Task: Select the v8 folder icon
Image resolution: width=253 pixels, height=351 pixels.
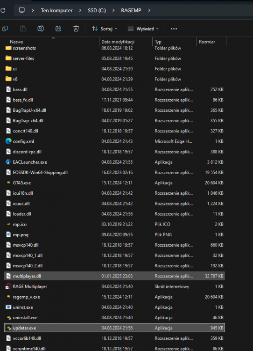Action: pos(8,79)
